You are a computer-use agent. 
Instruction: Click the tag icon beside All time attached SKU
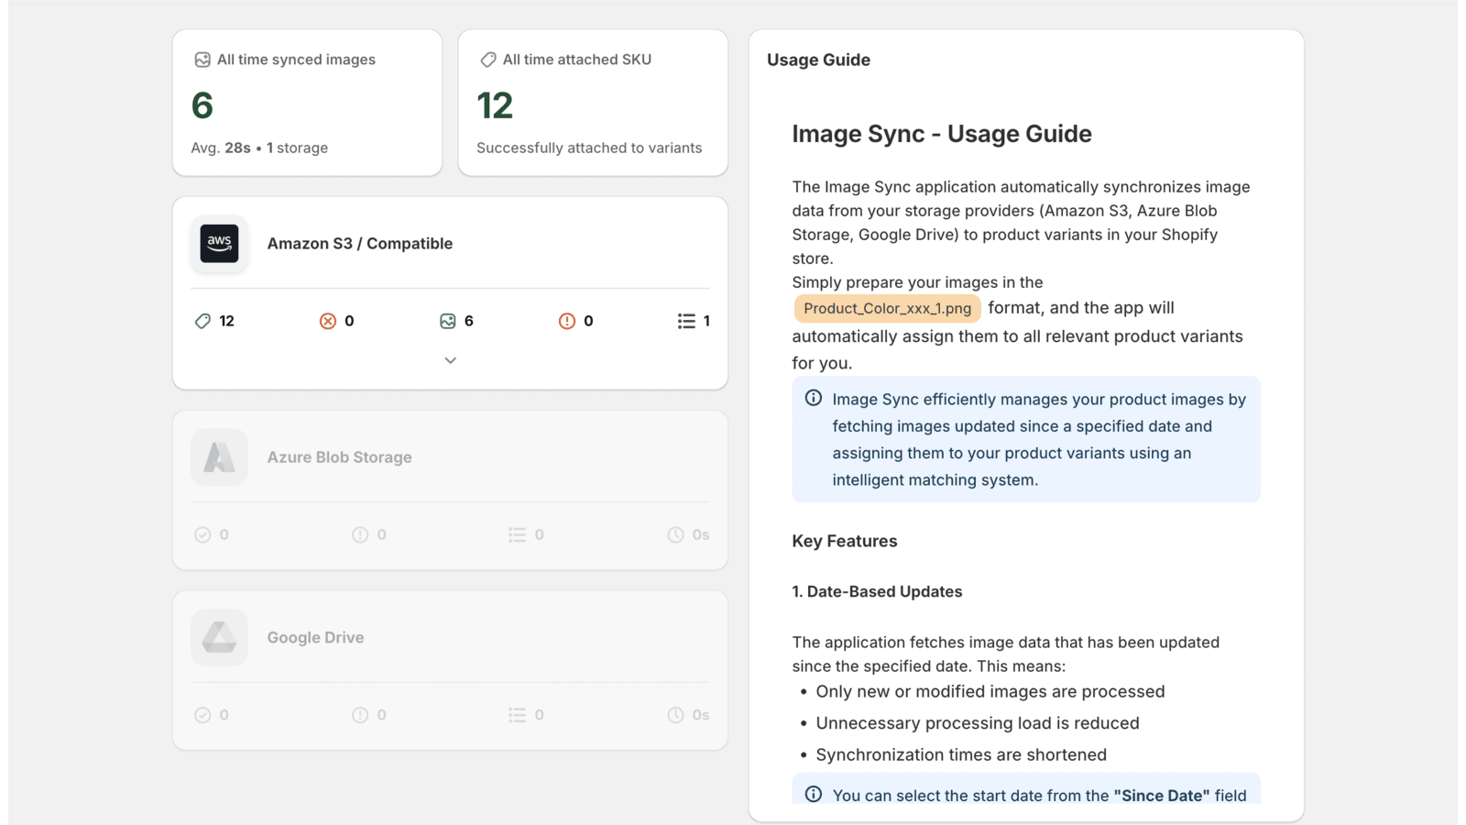click(487, 60)
